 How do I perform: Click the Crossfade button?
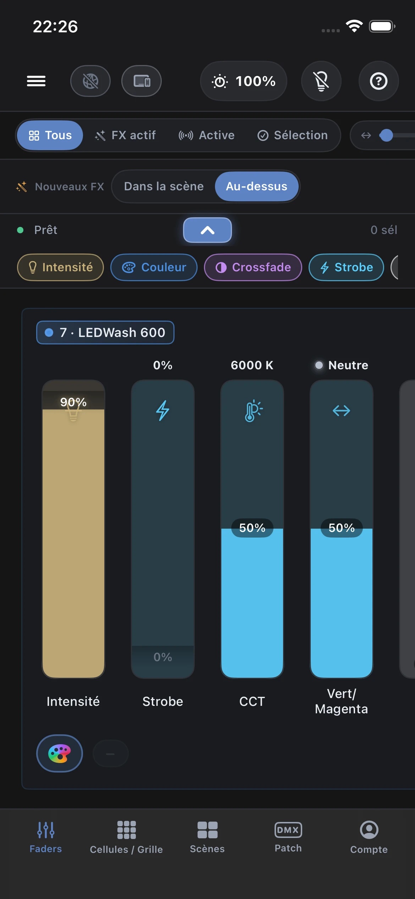coord(253,267)
